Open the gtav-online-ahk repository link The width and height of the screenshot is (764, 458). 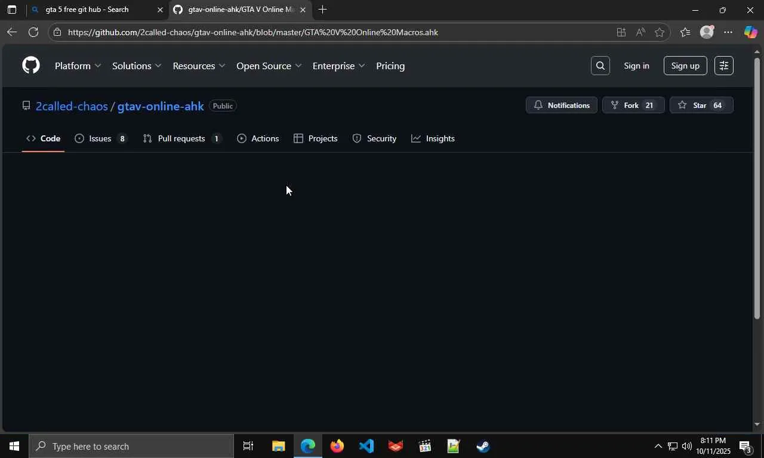point(161,106)
